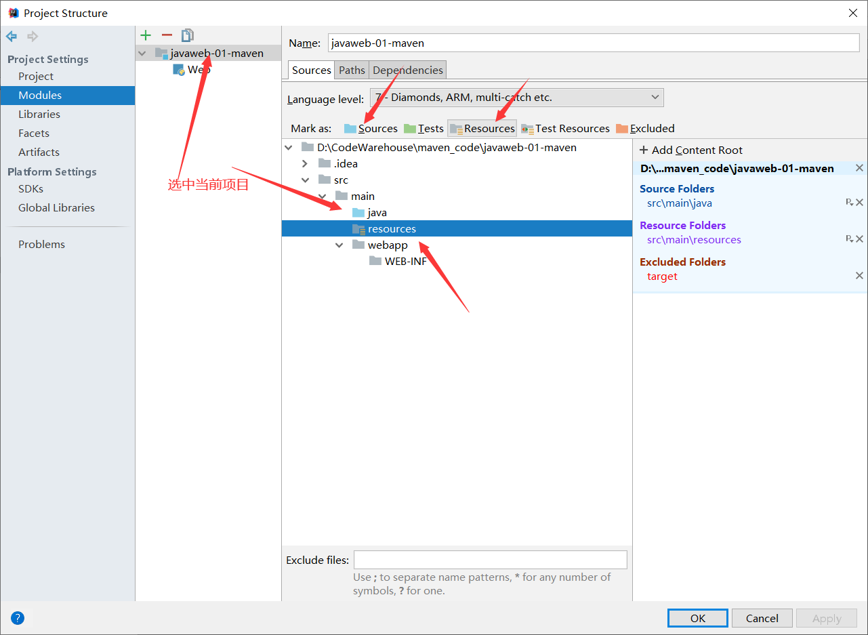
Task: Unmark src\main\java source folder
Action: coord(859,203)
